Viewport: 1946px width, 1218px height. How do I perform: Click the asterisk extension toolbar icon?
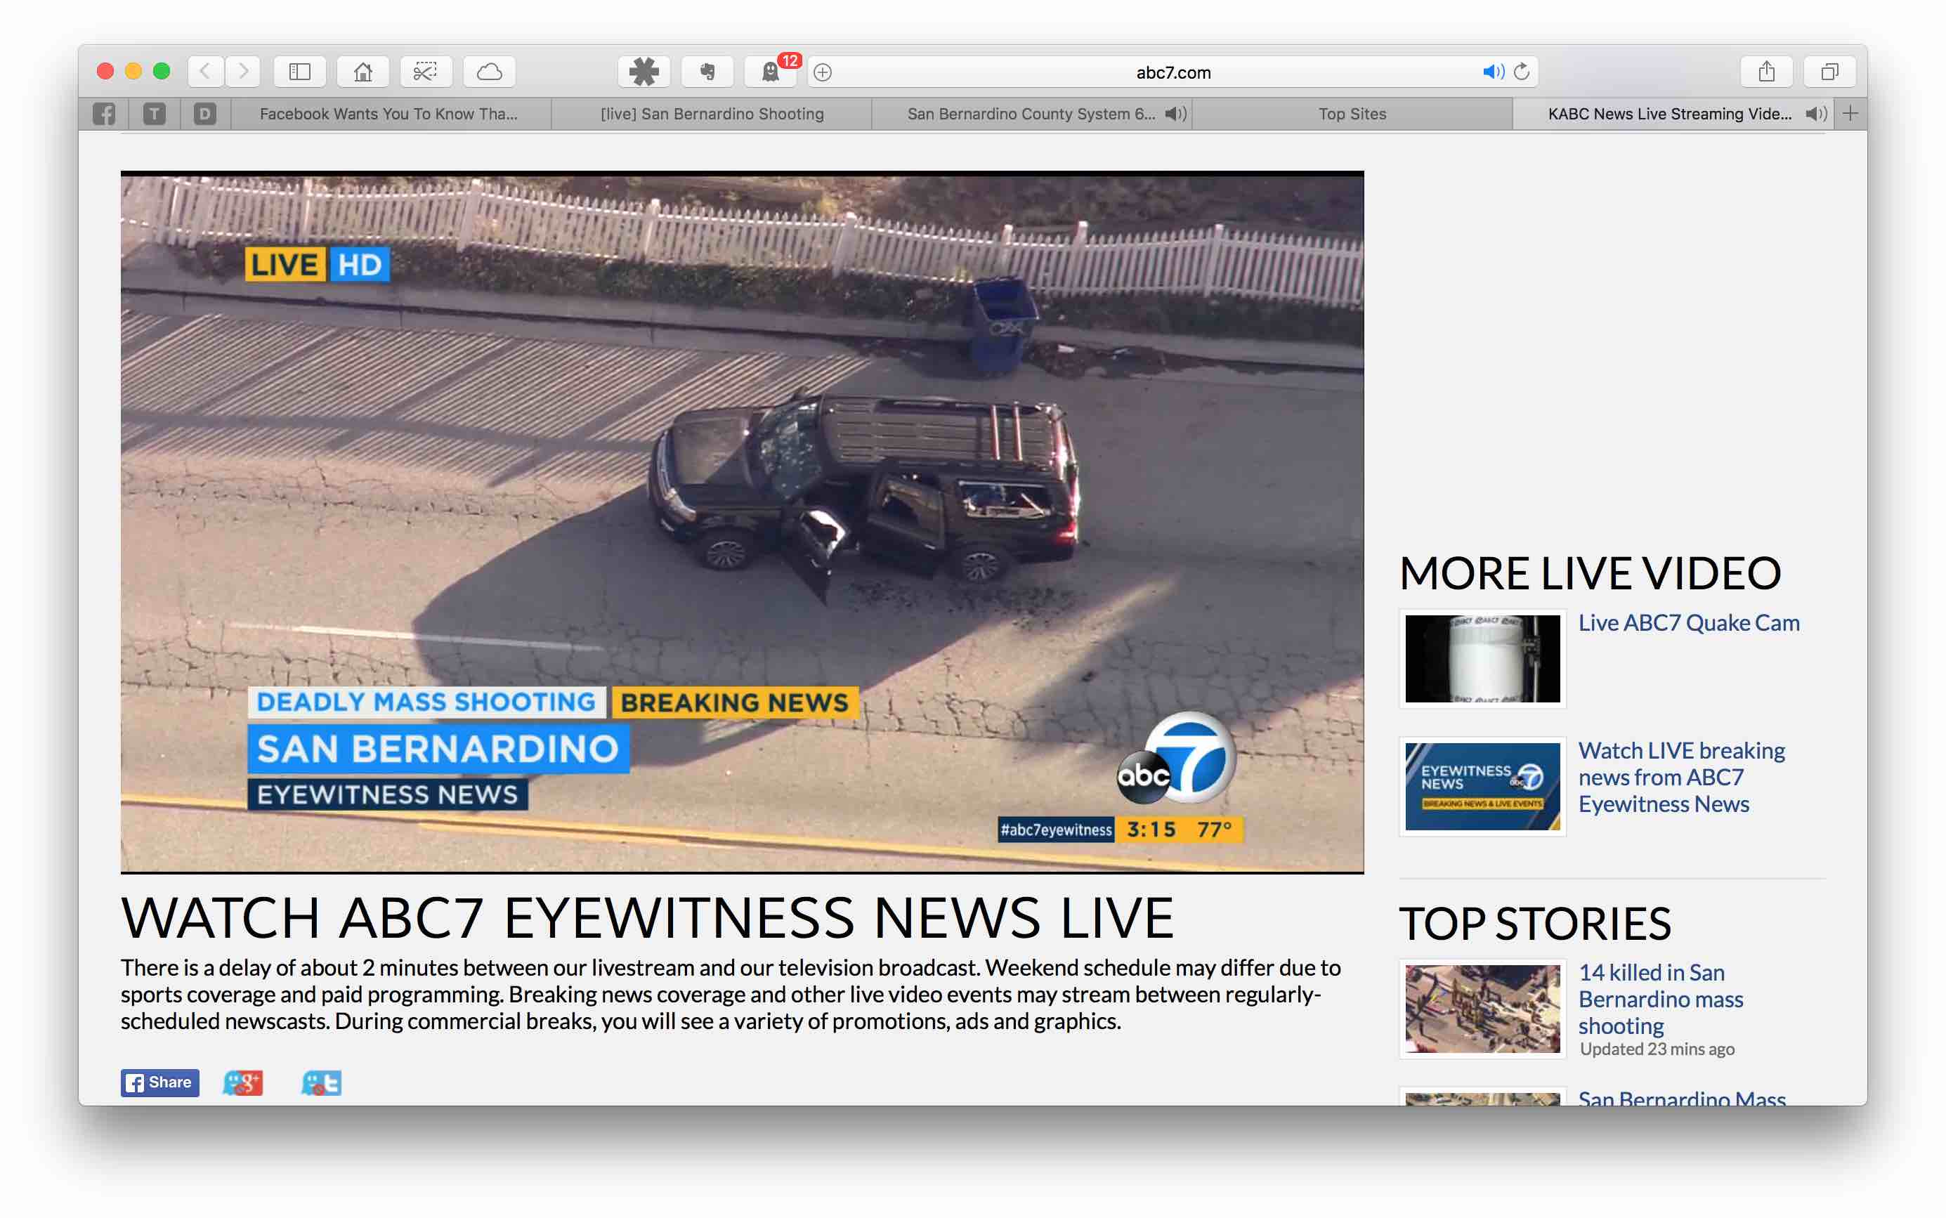pos(644,72)
